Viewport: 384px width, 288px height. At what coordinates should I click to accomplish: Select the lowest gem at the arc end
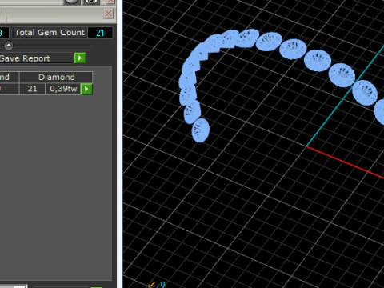point(201,130)
